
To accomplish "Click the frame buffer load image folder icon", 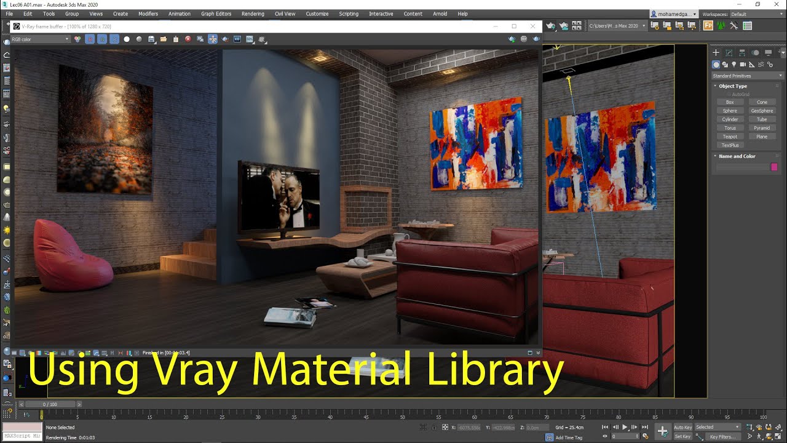I will click(x=164, y=39).
